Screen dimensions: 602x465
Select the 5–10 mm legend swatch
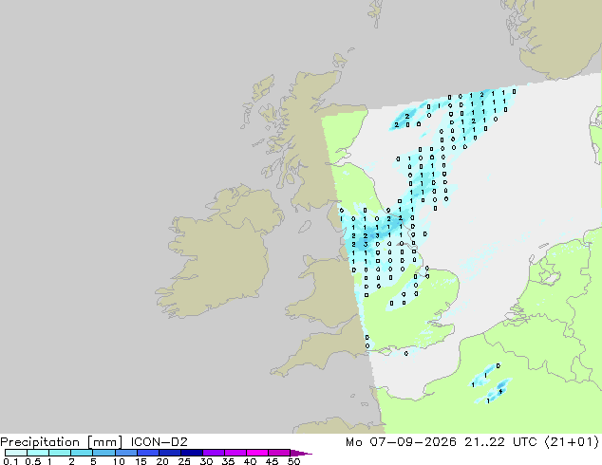tap(103, 453)
